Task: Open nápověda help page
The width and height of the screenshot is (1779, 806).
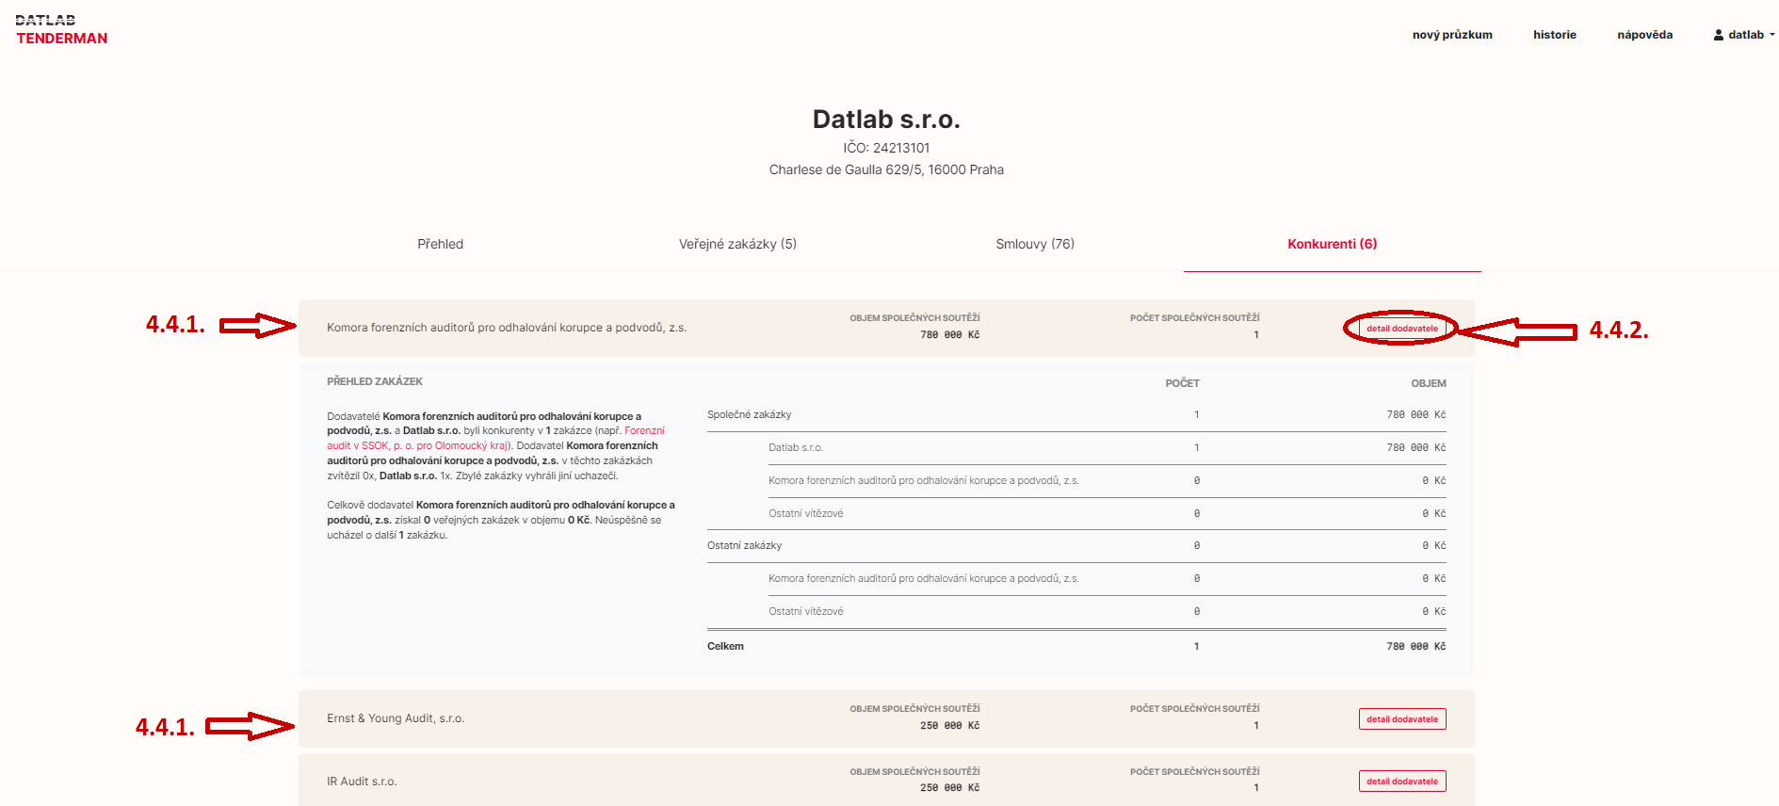Action: 1644,35
